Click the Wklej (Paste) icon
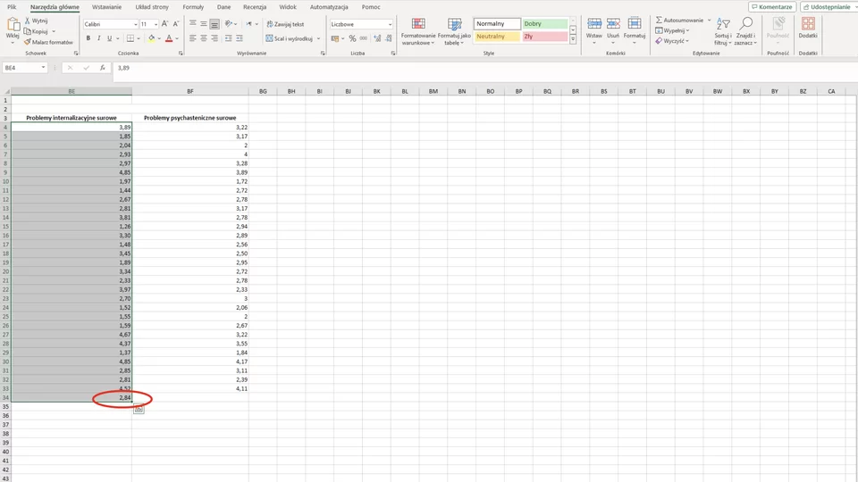The image size is (858, 482). (13, 25)
